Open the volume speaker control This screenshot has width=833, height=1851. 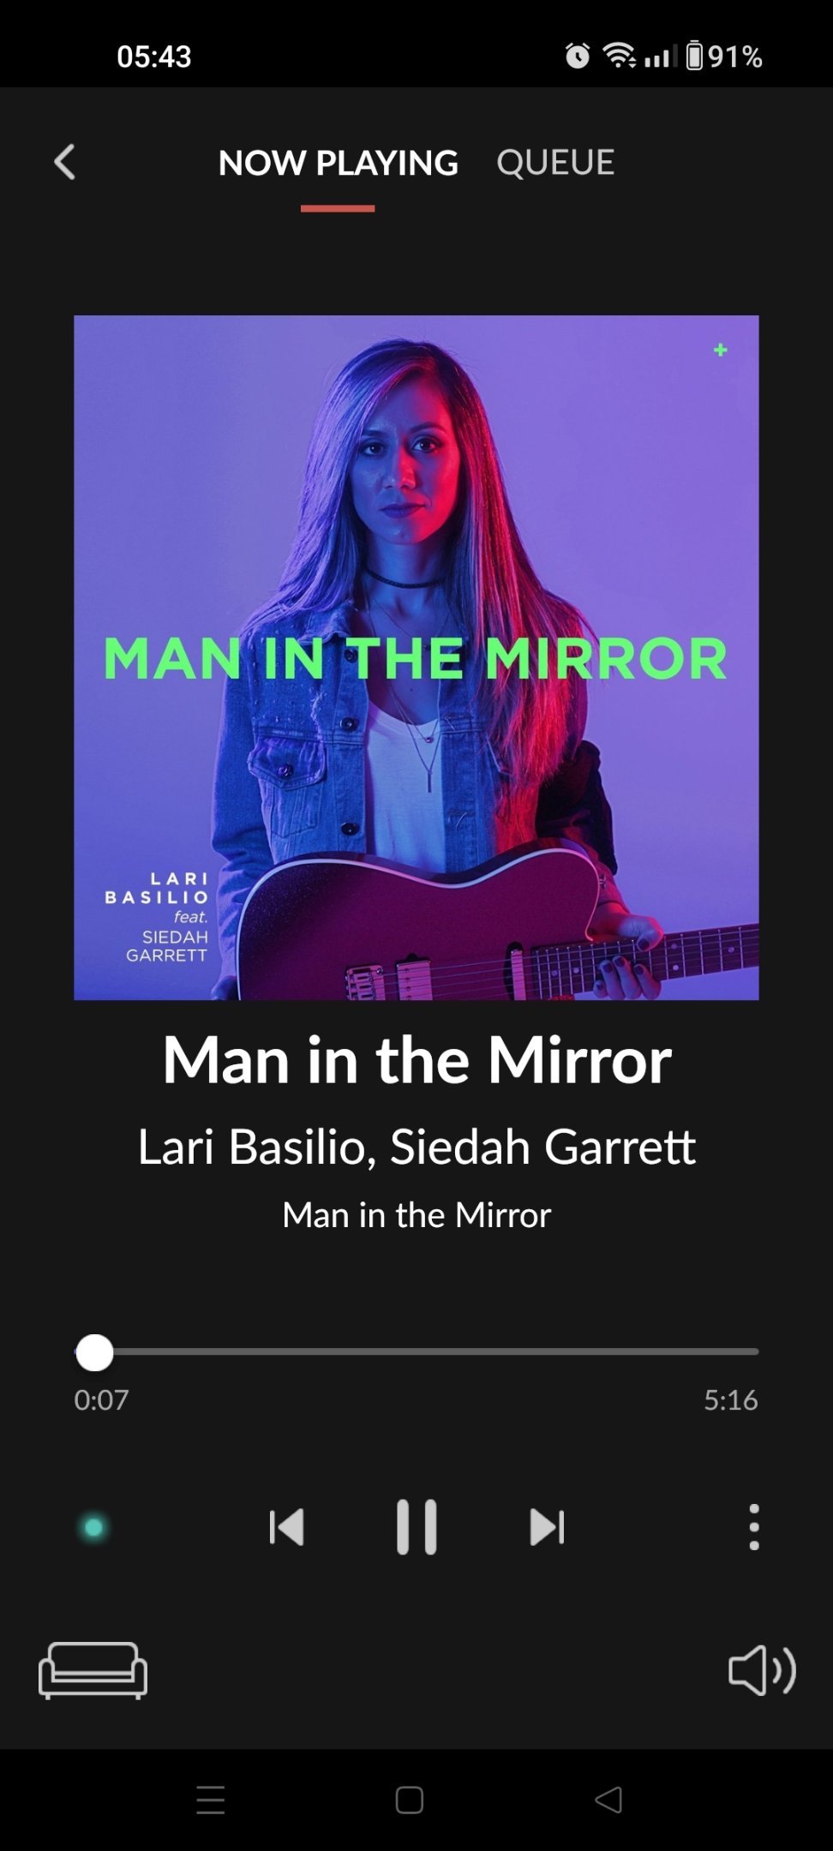coord(762,1670)
